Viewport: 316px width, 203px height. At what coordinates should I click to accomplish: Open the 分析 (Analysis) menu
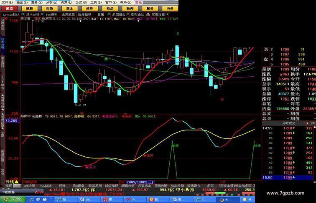(x=51, y=3)
